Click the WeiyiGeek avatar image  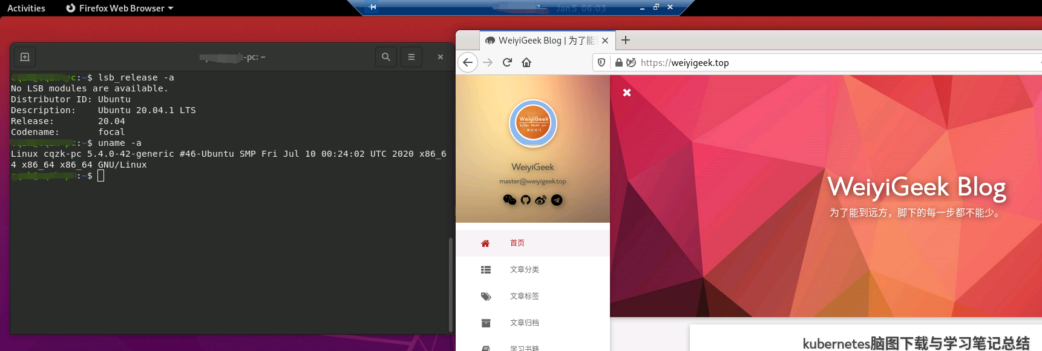[533, 123]
